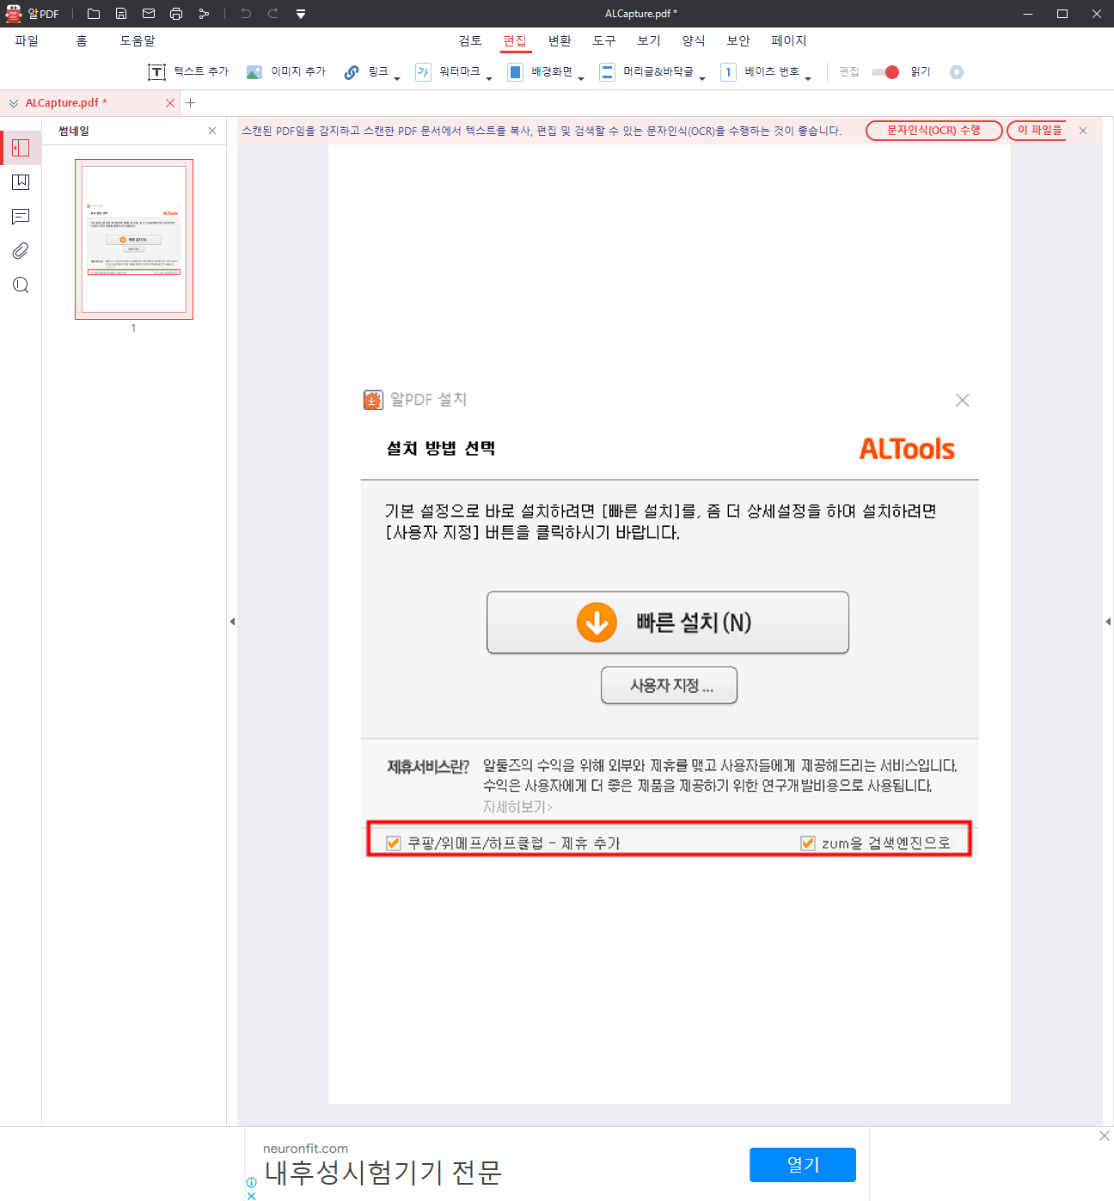Screen dimensions: 1114x1201
Task: Click the 링크 chain icon
Action: [352, 72]
